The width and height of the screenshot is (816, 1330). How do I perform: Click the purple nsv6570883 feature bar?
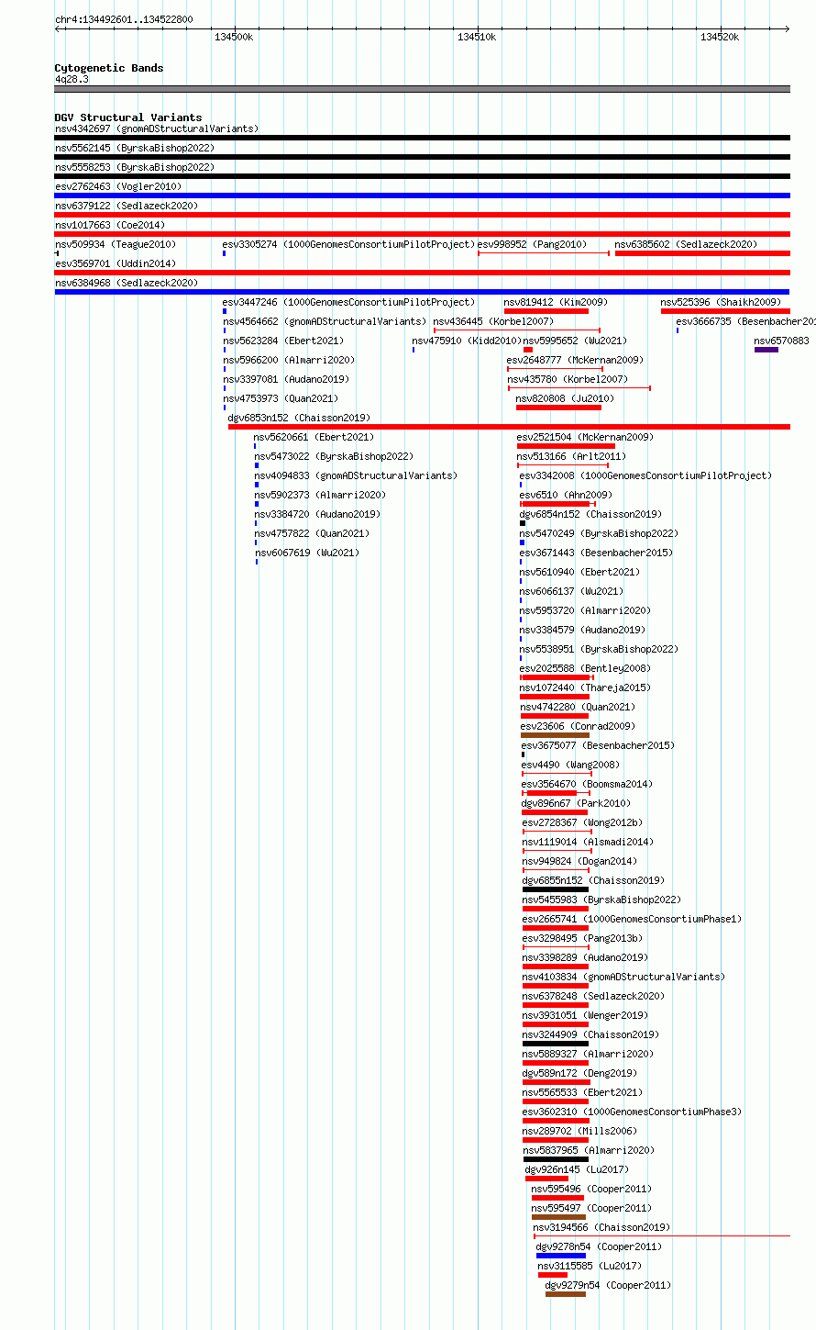[766, 350]
